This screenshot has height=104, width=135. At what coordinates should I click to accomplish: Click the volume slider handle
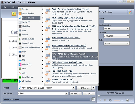120,100
